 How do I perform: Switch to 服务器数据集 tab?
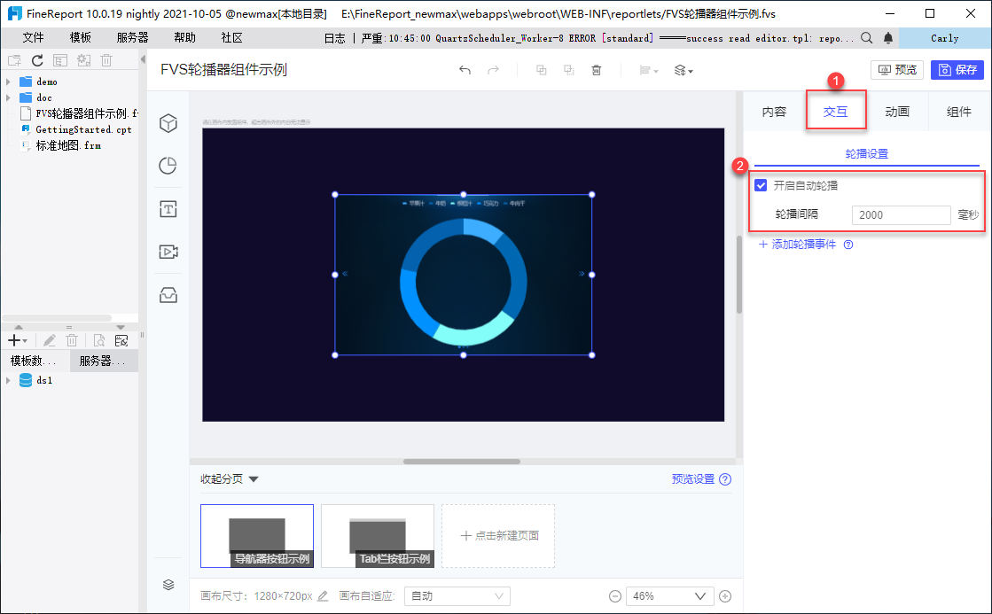(103, 361)
